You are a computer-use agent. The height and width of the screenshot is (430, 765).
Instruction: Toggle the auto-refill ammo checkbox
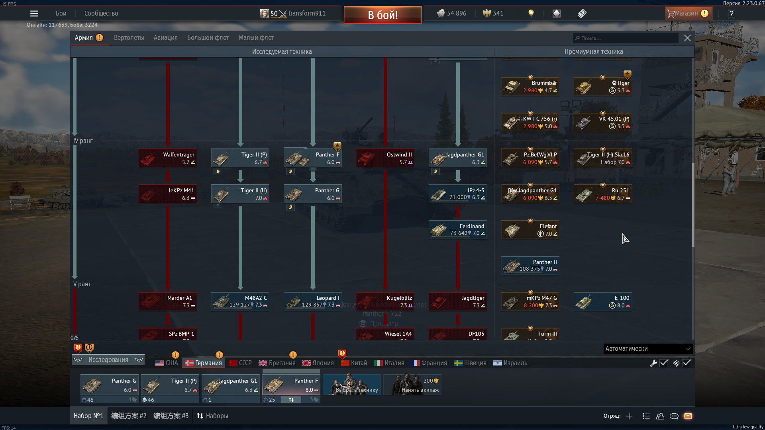tap(687, 363)
